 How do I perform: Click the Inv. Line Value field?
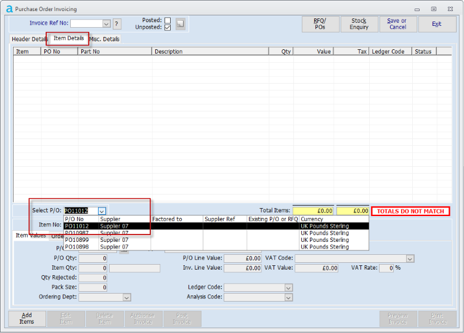click(243, 268)
